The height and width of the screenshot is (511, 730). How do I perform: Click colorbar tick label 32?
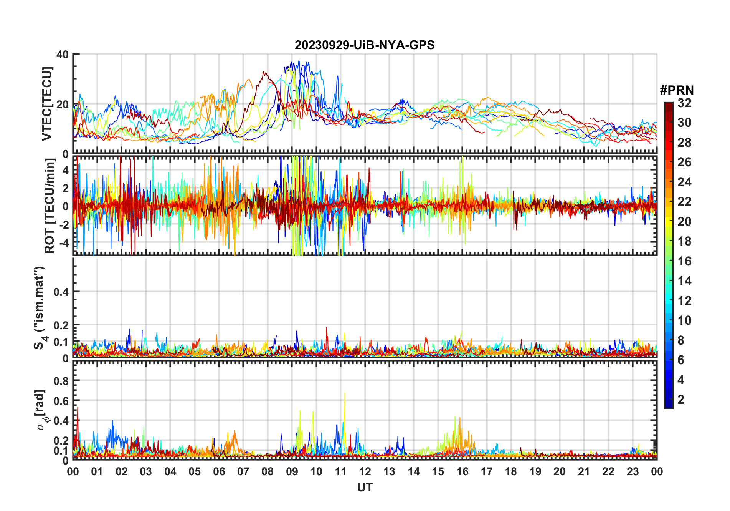tap(684, 103)
